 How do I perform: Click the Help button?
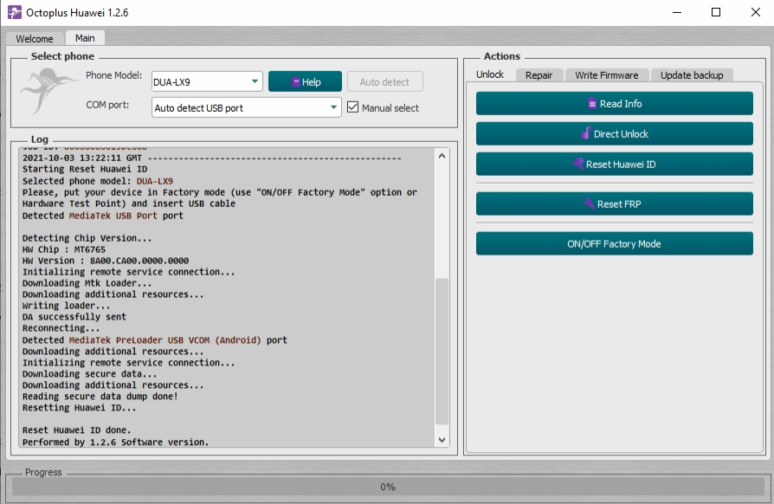[305, 82]
